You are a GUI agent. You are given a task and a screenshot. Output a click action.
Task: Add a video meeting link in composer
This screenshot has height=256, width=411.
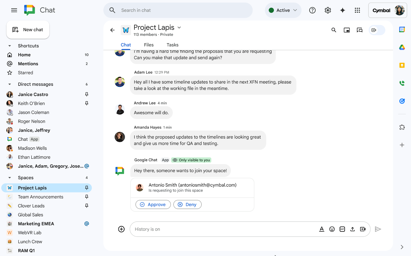[363, 229]
